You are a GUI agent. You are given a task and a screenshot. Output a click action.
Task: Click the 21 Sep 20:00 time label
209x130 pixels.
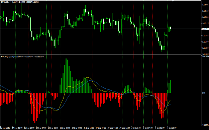tap(65, 128)
